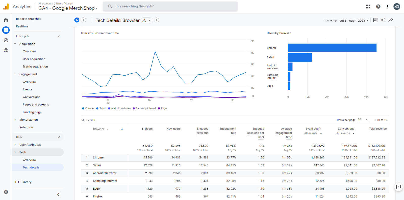
Task: Expand the User Attributes group
Action: [15, 145]
